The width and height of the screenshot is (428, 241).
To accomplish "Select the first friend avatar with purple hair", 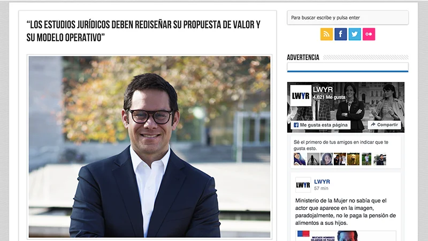I will point(300,159).
